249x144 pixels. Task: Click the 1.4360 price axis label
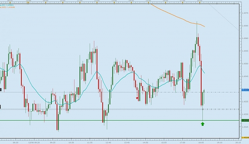245,38
